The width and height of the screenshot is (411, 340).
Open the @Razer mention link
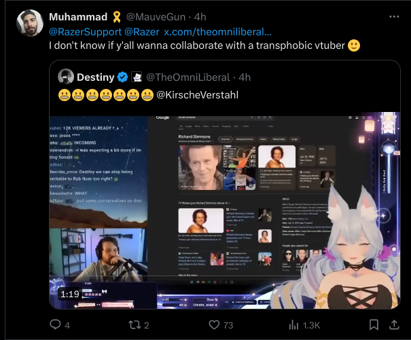(142, 32)
